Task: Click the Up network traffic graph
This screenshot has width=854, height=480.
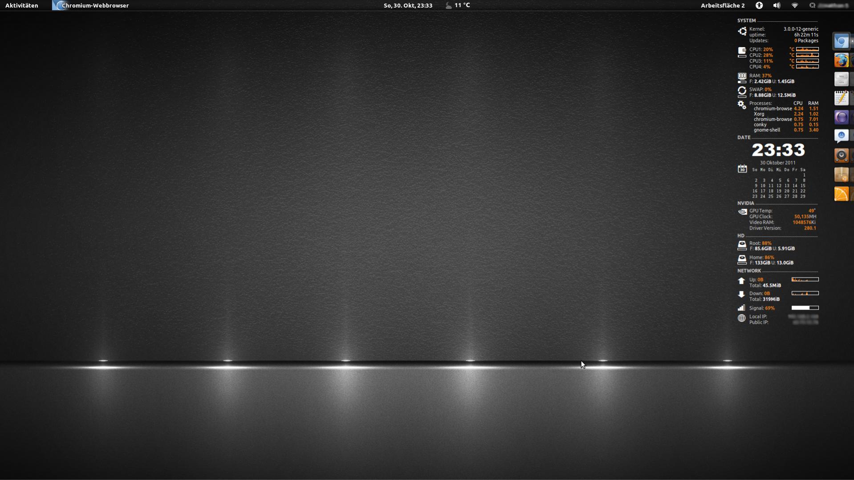Action: point(805,279)
